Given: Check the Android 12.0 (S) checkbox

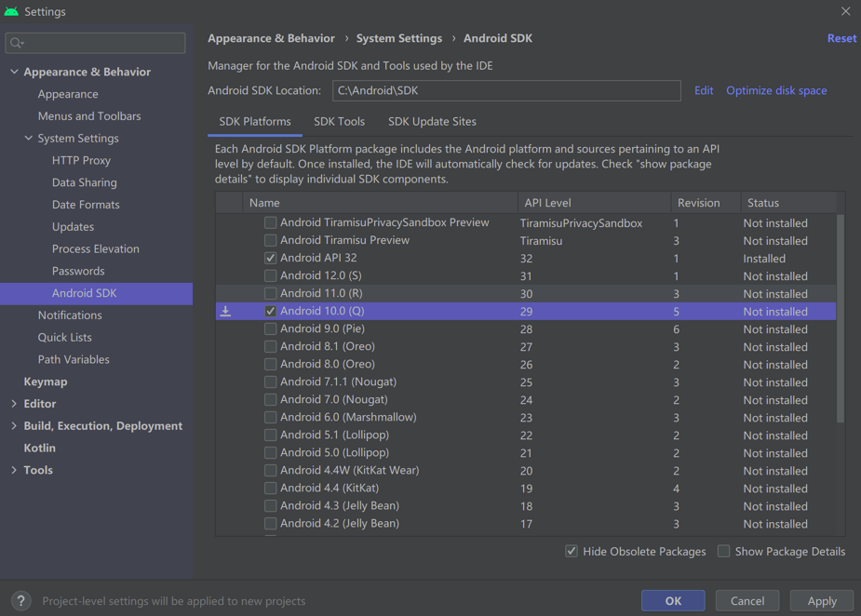Looking at the screenshot, I should (270, 276).
